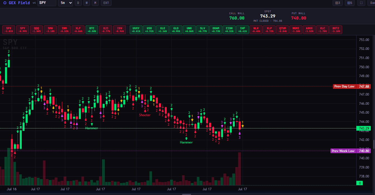Click the vertical scrollbar at right edge
Image resolution: width=375 pixels, height=195 pixels.
point(374,144)
